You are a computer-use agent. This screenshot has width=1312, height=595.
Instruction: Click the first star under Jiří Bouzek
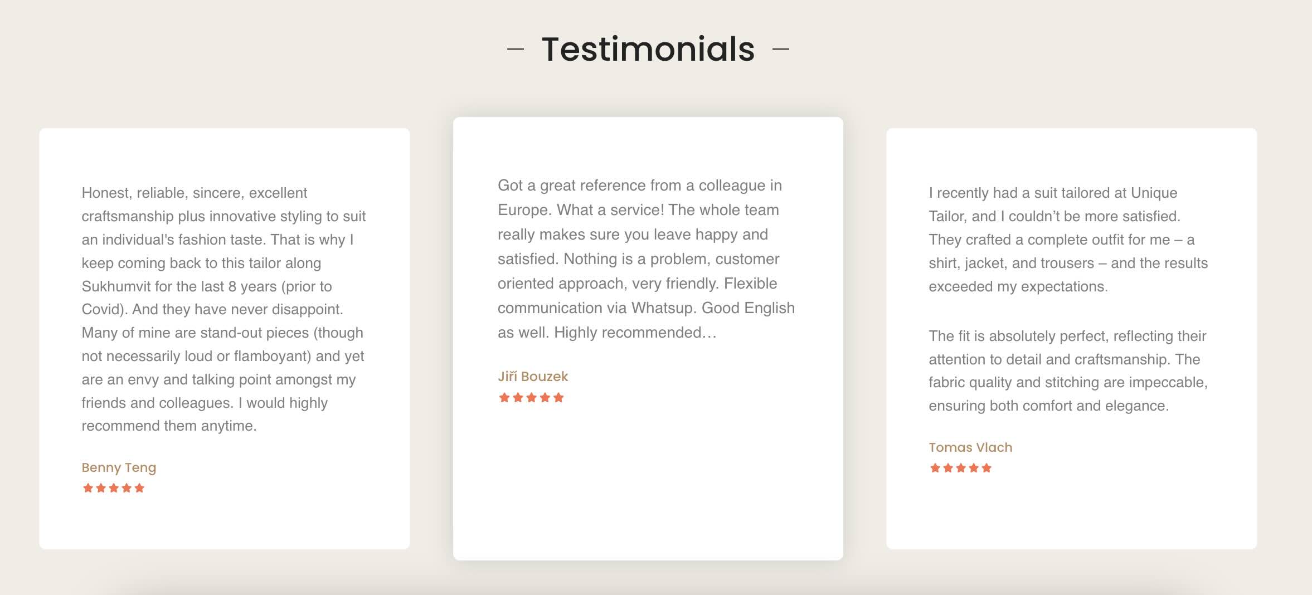[x=504, y=398]
